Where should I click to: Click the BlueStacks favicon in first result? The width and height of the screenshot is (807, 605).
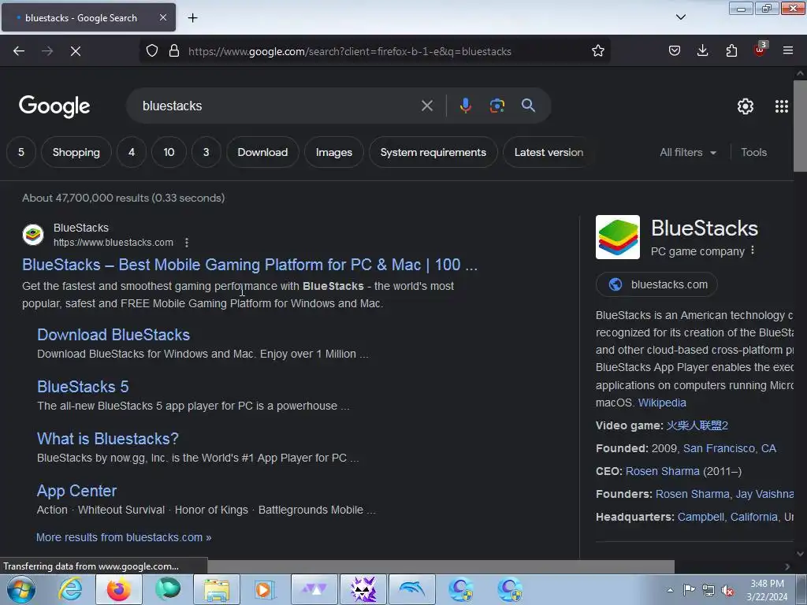(x=33, y=235)
